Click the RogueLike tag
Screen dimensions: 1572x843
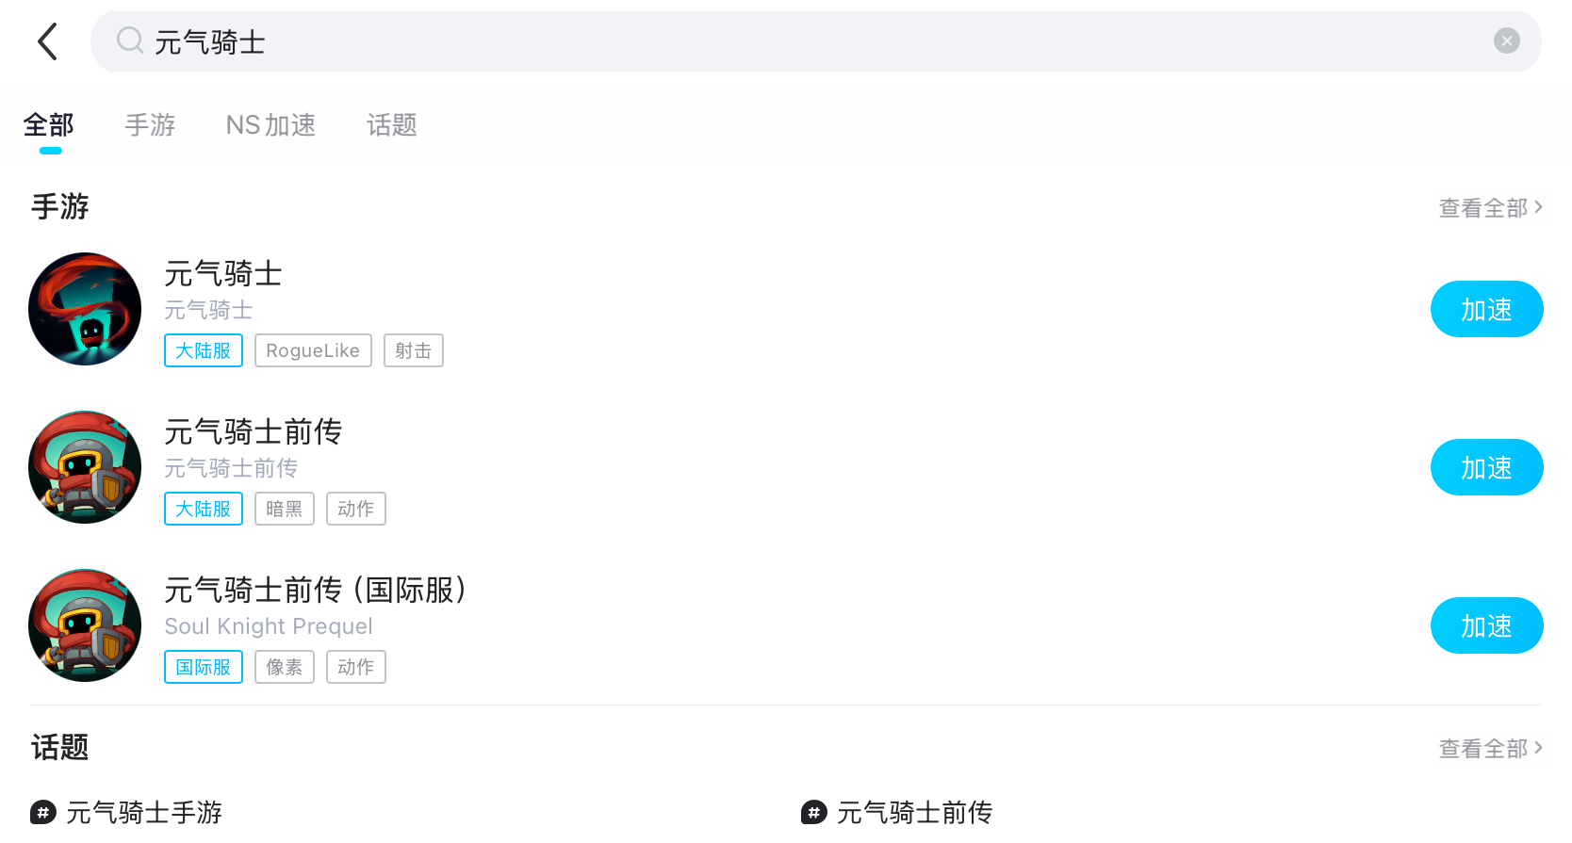pos(313,350)
